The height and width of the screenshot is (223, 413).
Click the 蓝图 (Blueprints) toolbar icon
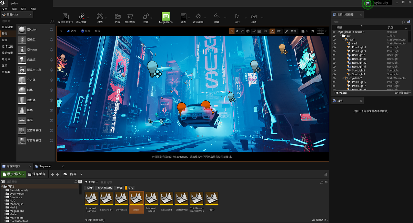coord(183,17)
